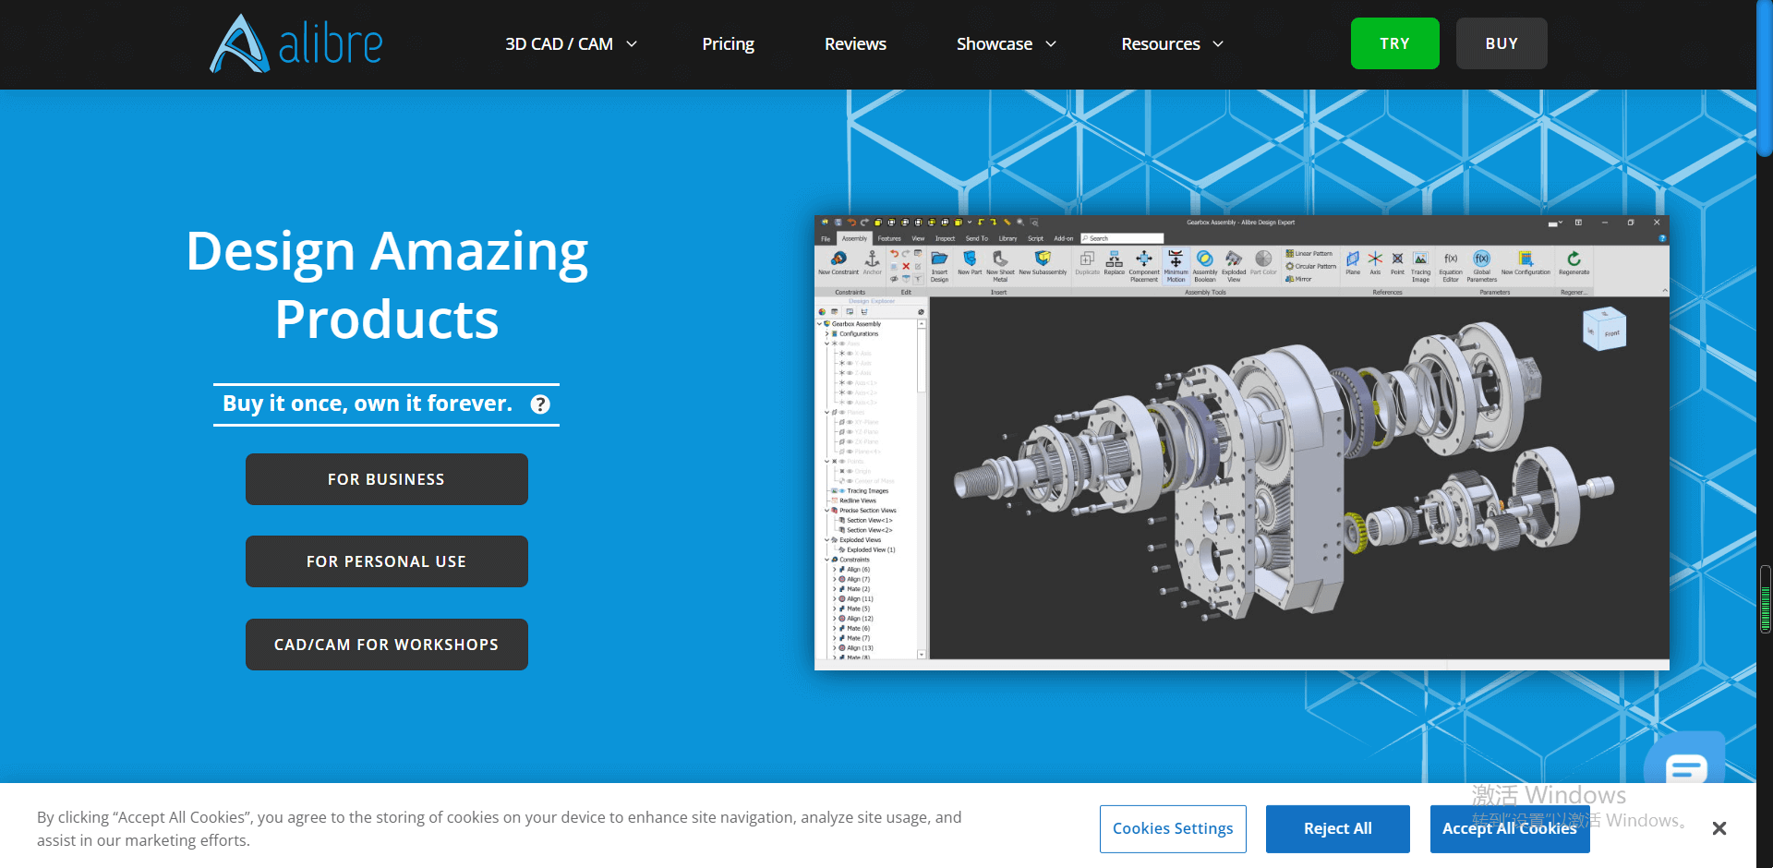The height and width of the screenshot is (868, 1773).
Task: Dismiss the cookie banner with the X
Action: point(1719,828)
